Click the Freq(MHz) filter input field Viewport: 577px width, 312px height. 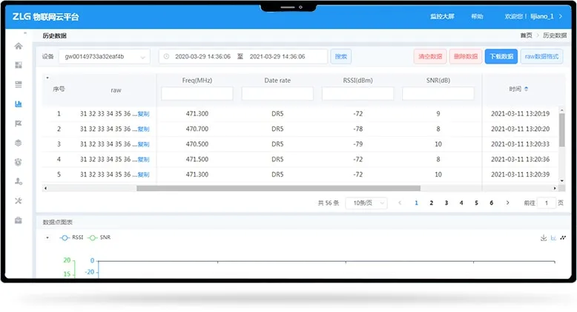pyautogui.click(x=197, y=93)
